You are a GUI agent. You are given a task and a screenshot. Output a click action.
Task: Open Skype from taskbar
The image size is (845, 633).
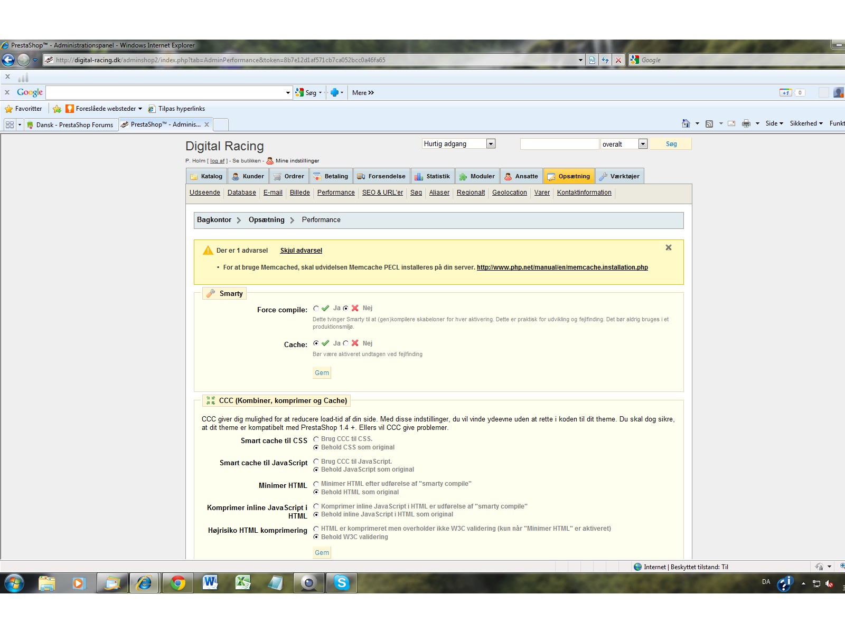[342, 583]
